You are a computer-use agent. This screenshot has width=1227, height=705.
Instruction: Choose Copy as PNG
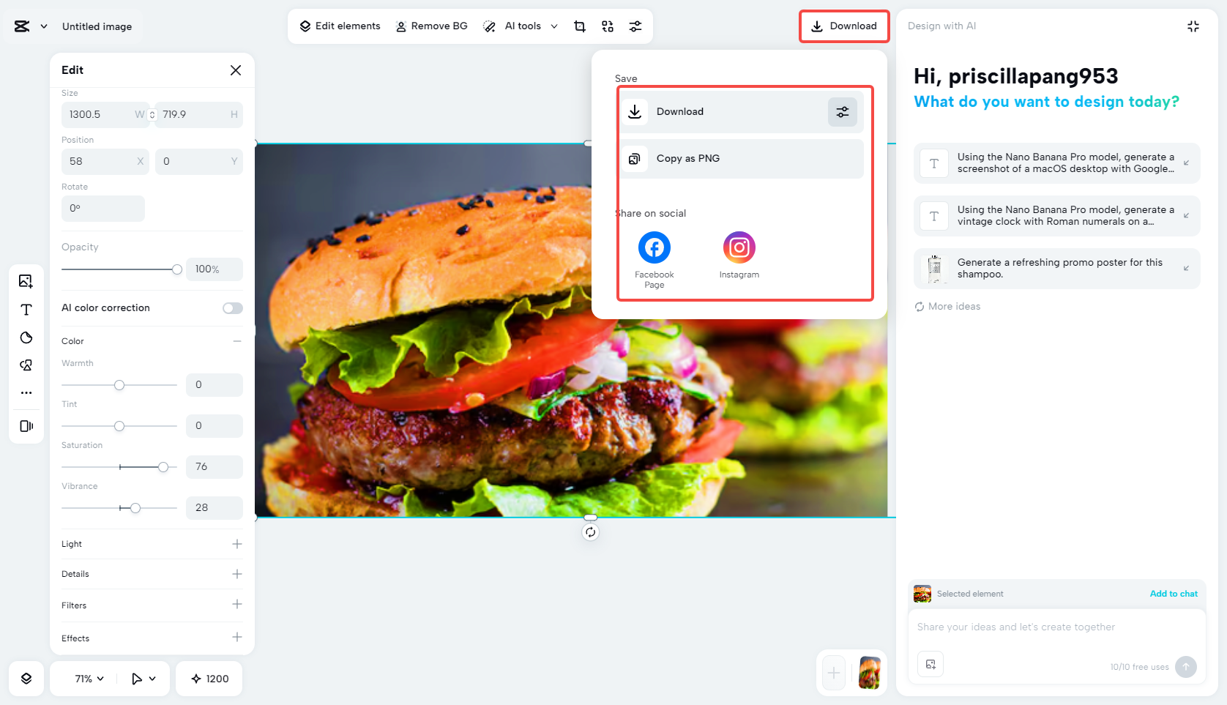(742, 159)
